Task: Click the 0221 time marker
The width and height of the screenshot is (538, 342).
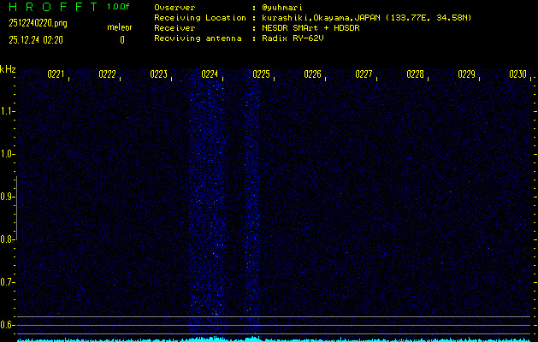Action: 56,74
